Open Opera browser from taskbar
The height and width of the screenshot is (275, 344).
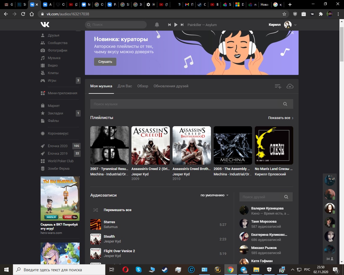point(125,270)
